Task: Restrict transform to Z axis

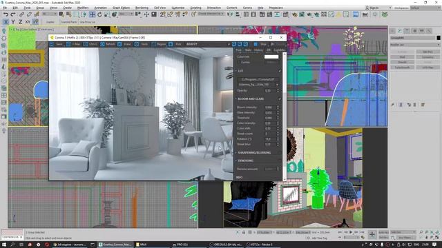Action: 20,21
